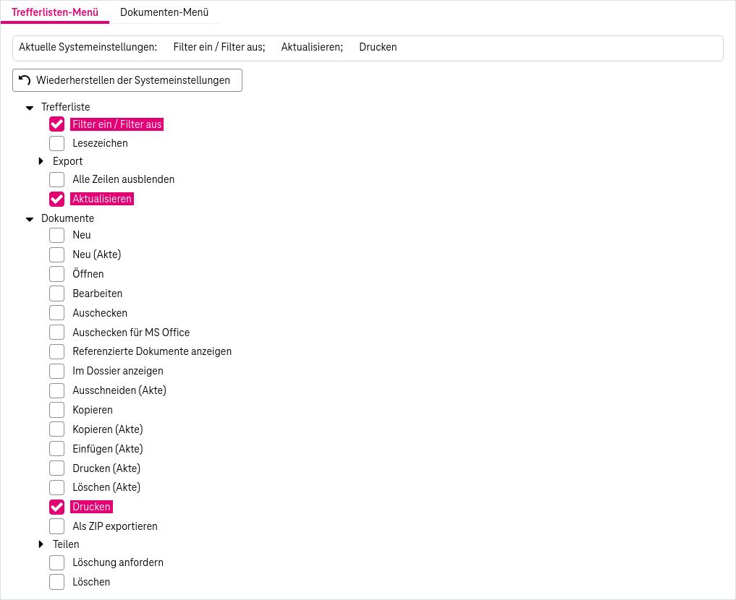Check the Bearbeiten checkbox
Viewport: 736px width, 600px height.
point(56,293)
